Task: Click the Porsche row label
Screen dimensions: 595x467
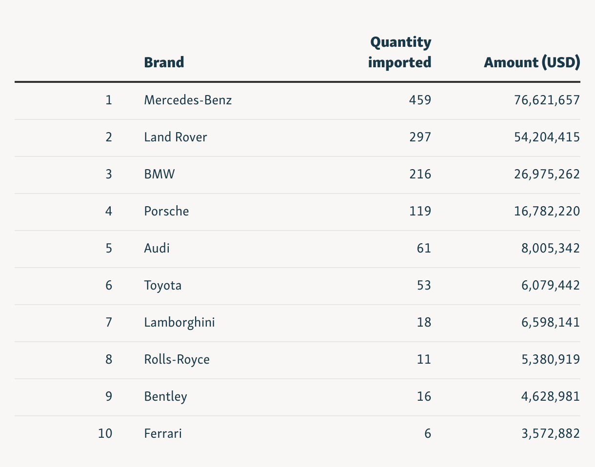Action: coord(166,211)
